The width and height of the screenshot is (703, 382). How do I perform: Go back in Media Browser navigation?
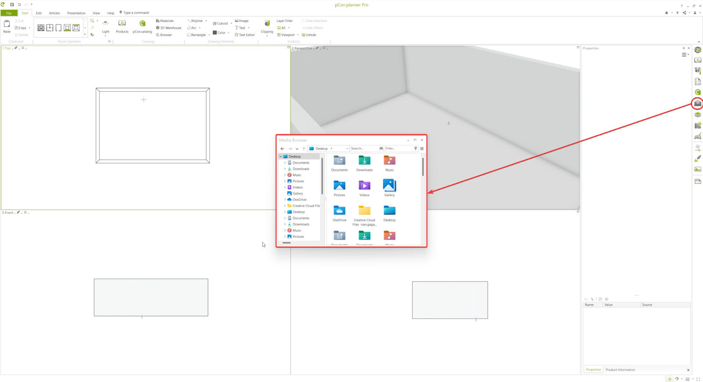click(x=283, y=148)
